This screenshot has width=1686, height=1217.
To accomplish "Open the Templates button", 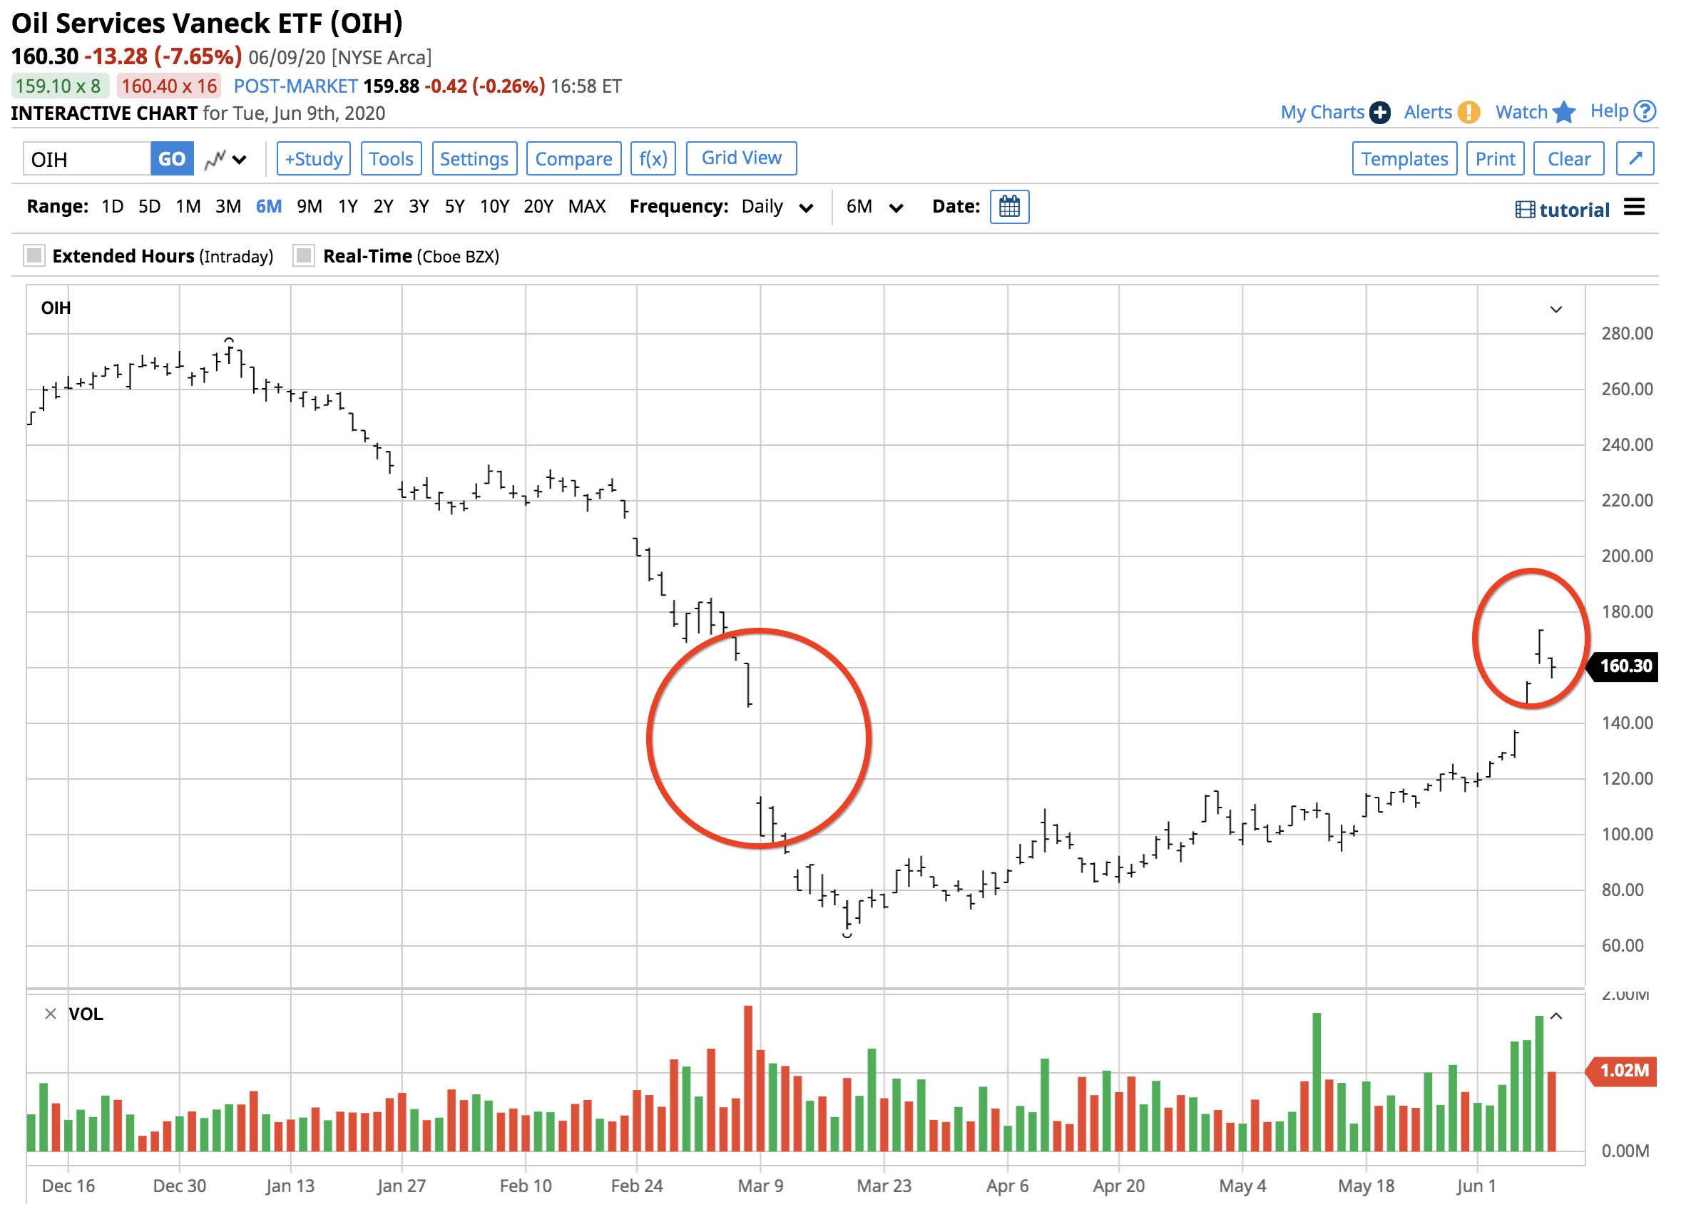I will (1404, 158).
